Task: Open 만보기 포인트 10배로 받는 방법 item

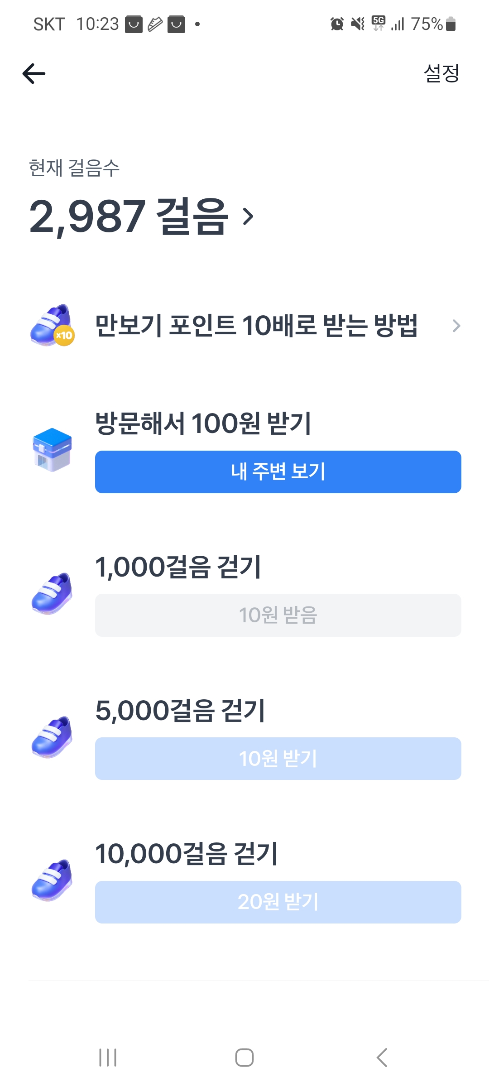Action: tap(256, 326)
